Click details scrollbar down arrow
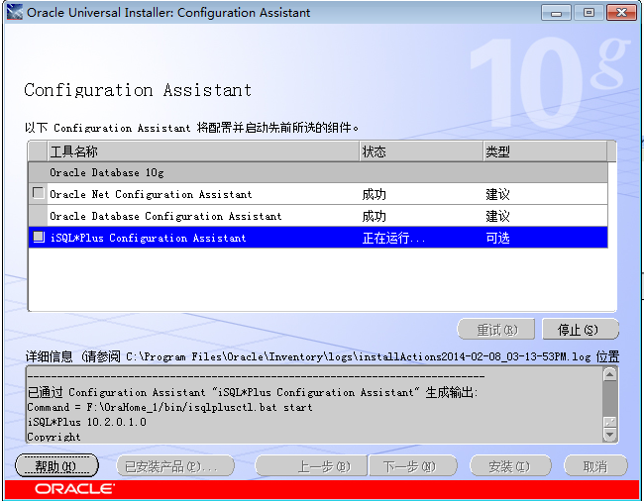The width and height of the screenshot is (644, 501). 610,435
